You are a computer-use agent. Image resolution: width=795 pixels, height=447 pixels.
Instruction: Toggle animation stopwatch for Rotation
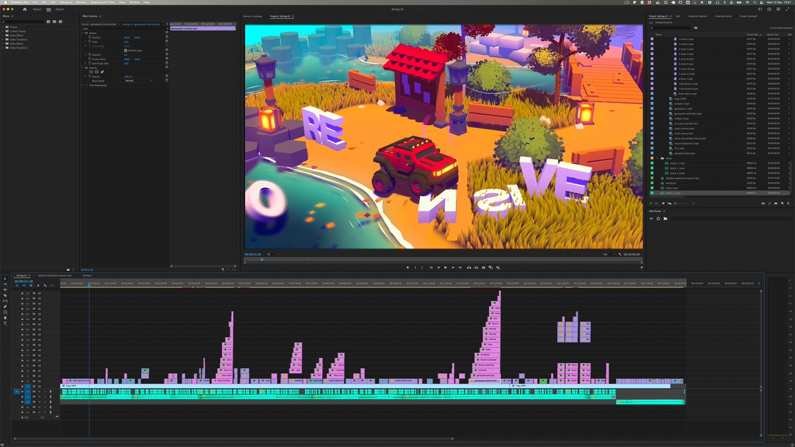pyautogui.click(x=90, y=54)
